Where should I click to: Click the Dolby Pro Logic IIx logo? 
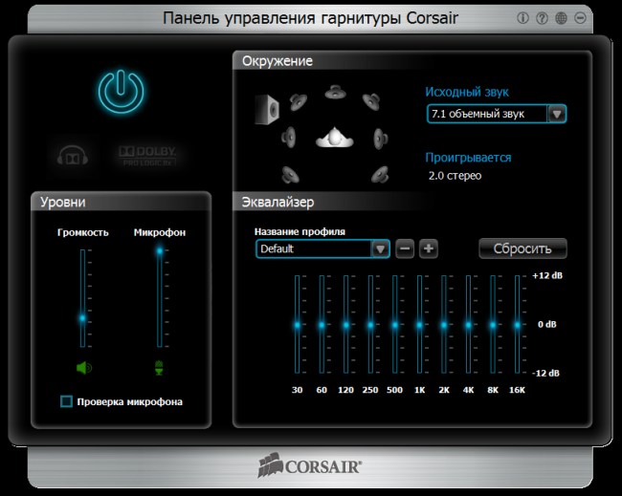(148, 154)
